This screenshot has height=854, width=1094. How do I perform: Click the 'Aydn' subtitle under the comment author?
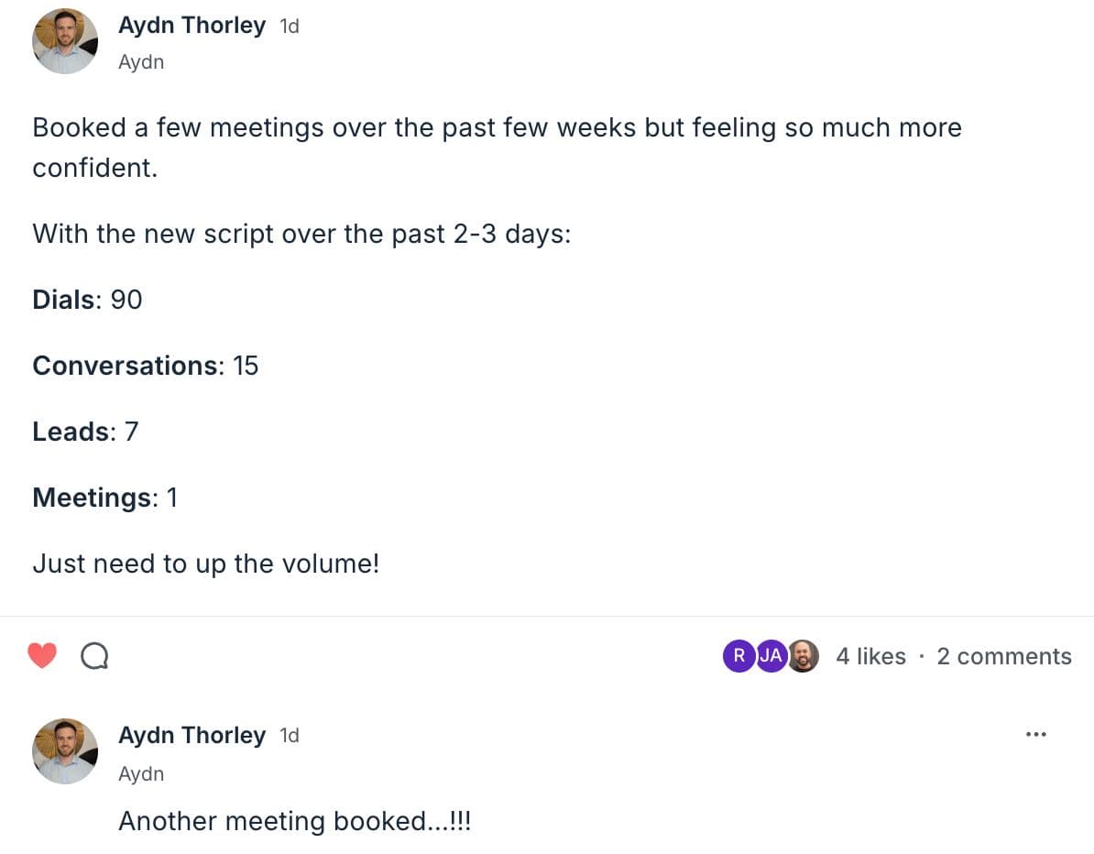141,773
